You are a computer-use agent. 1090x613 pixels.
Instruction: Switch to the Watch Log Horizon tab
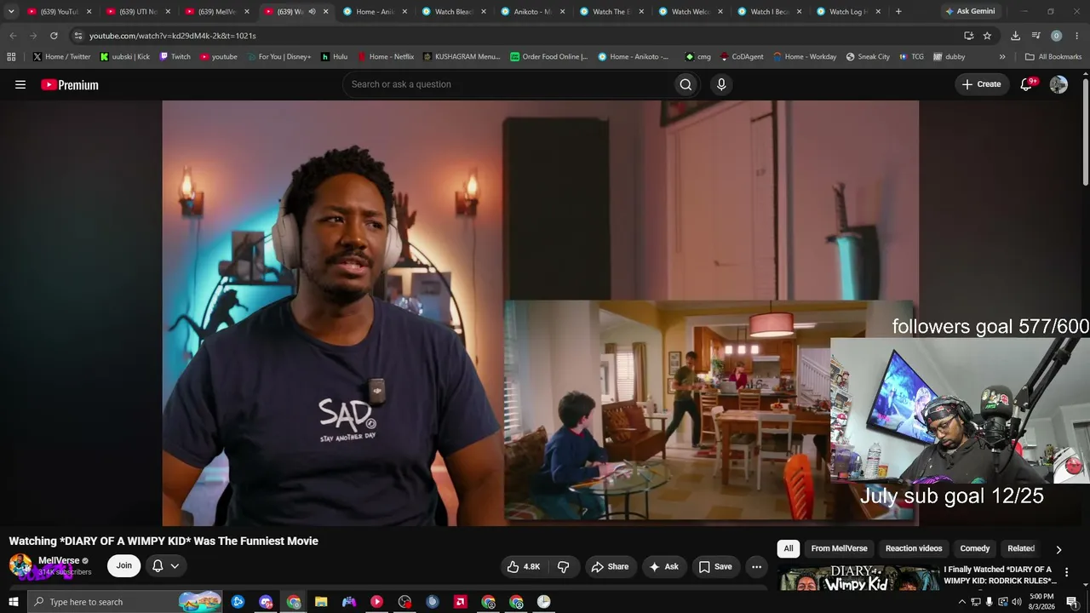(x=847, y=12)
